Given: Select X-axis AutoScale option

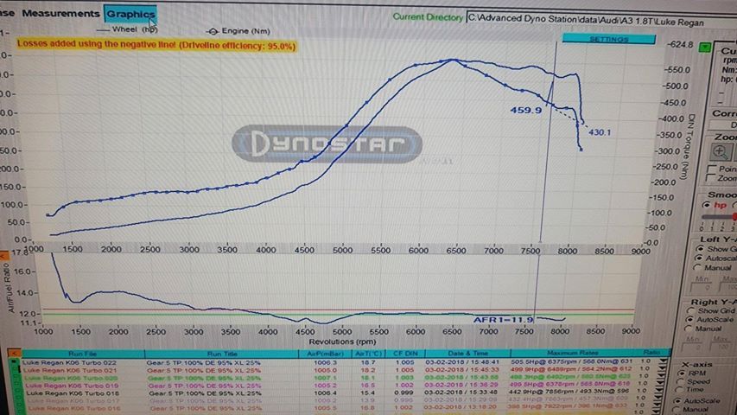Looking at the screenshot, I should [678, 401].
